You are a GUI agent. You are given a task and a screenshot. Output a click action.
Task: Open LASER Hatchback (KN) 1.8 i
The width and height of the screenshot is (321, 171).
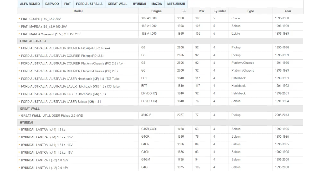[63, 94]
